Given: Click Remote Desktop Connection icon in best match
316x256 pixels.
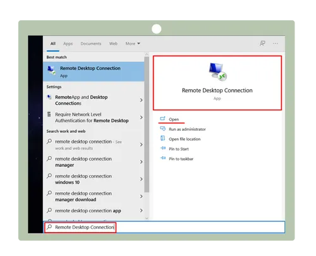Looking at the screenshot, I should (51, 70).
